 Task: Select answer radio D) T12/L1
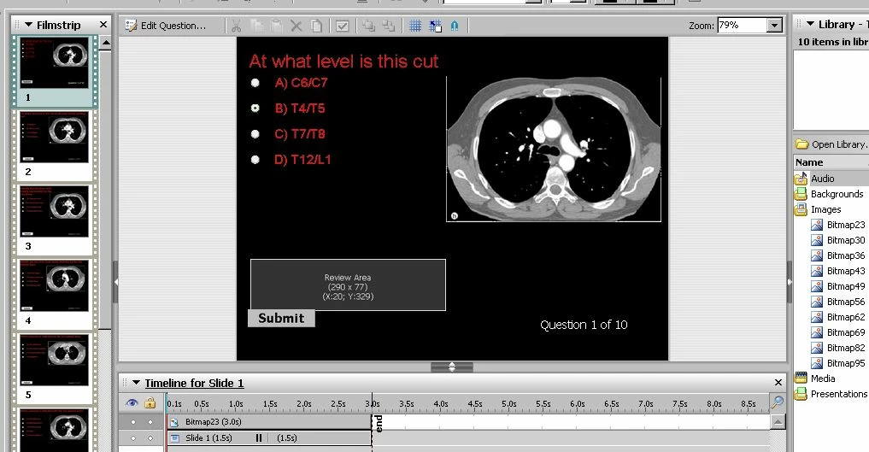click(x=255, y=160)
